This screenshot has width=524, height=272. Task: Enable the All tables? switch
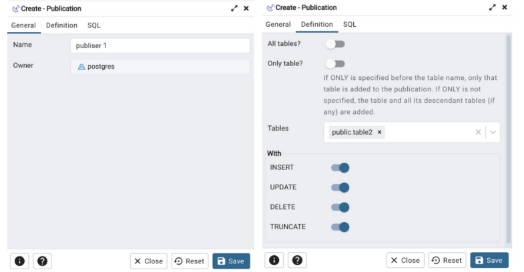335,44
